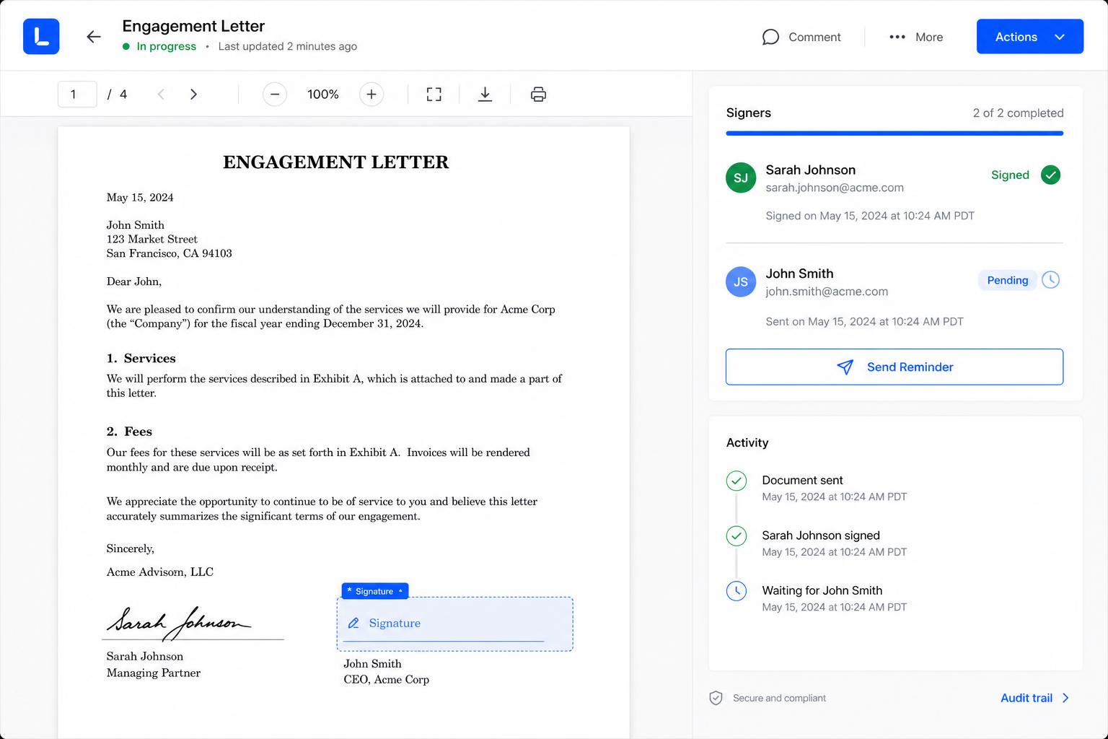The width and height of the screenshot is (1108, 739).
Task: Click the 2. Fees section heading
Action: point(129,432)
